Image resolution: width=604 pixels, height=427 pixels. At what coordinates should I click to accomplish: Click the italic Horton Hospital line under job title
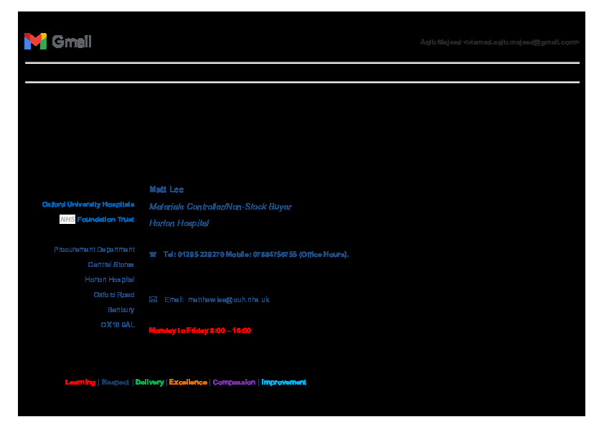(x=179, y=223)
